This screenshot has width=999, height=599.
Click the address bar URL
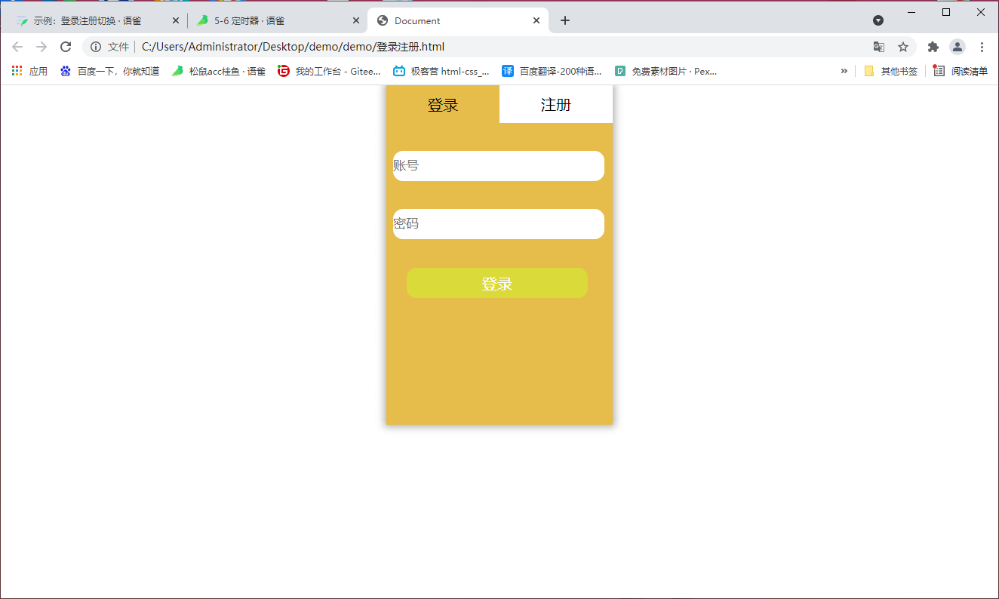coord(293,47)
